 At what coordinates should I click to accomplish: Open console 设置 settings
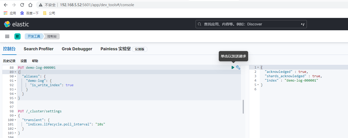click(x=24, y=61)
